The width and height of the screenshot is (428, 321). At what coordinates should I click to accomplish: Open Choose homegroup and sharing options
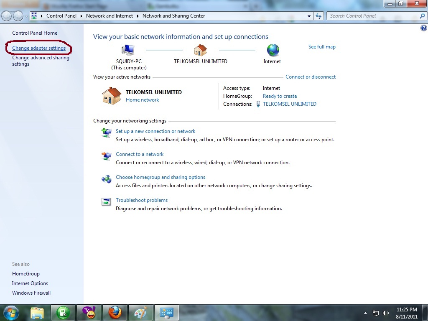point(160,177)
